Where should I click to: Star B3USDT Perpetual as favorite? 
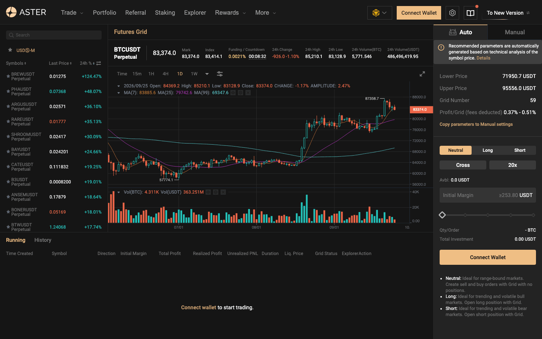click(x=8, y=182)
